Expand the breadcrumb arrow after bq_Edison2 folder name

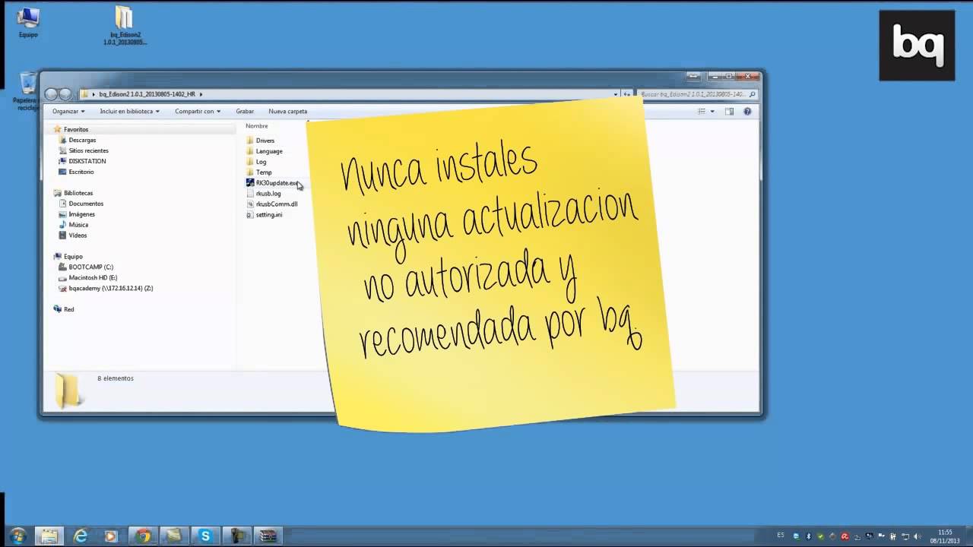201,94
